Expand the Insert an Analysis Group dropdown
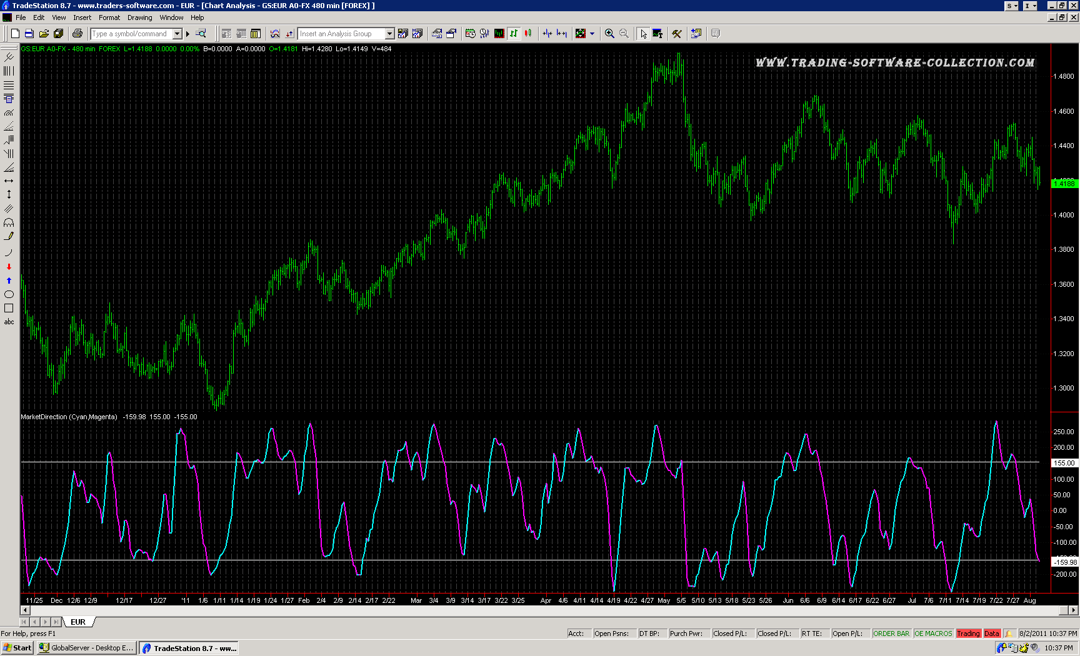 (x=389, y=34)
